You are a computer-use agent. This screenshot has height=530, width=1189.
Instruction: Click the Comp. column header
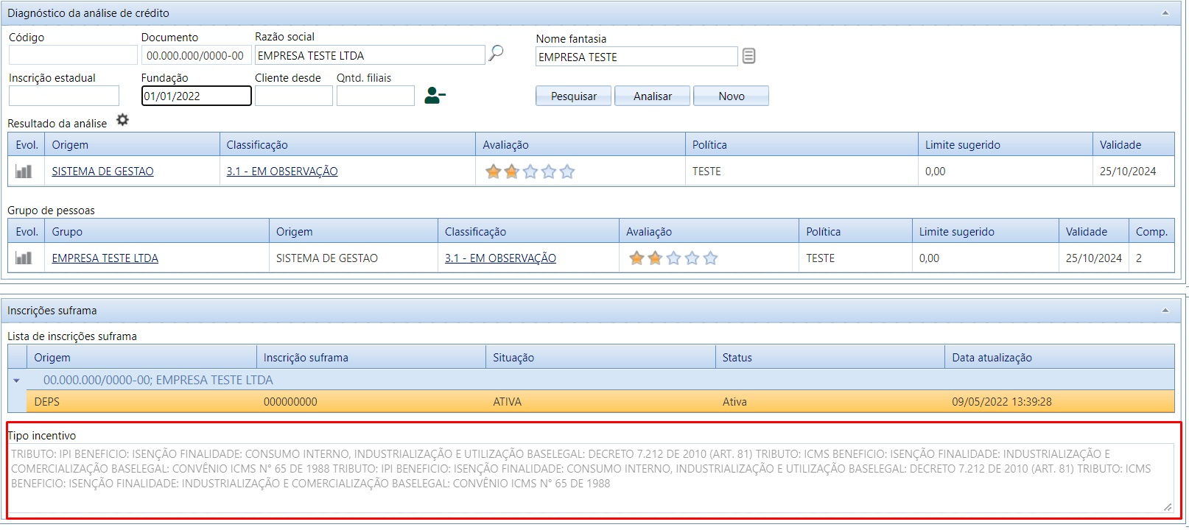tap(1151, 232)
